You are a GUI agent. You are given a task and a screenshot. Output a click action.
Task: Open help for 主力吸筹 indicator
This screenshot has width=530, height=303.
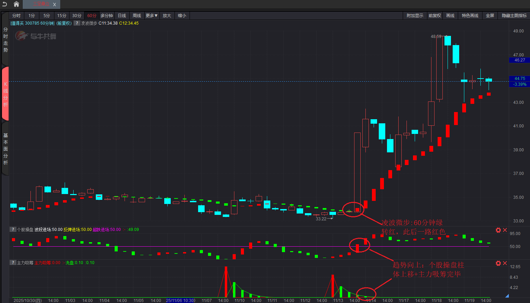(x=13, y=263)
